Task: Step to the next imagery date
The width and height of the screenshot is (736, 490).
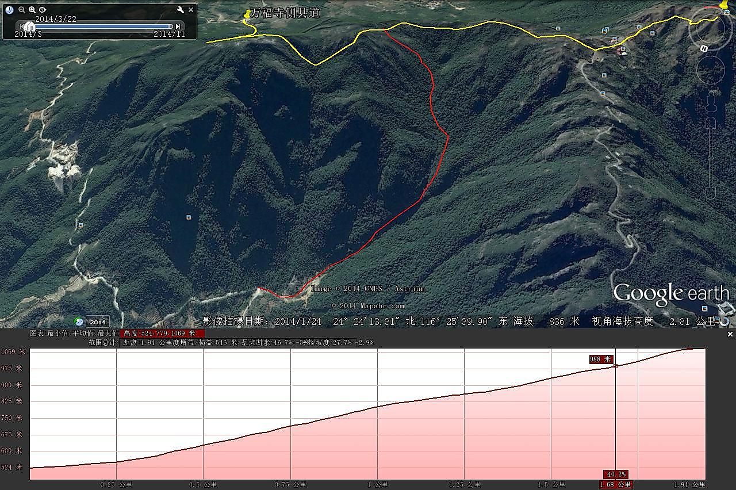Action: (178, 26)
